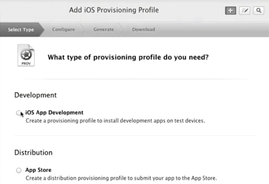This screenshot has width=269, height=184.
Task: Select the iOS App Development radio button
Action: [x=18, y=113]
